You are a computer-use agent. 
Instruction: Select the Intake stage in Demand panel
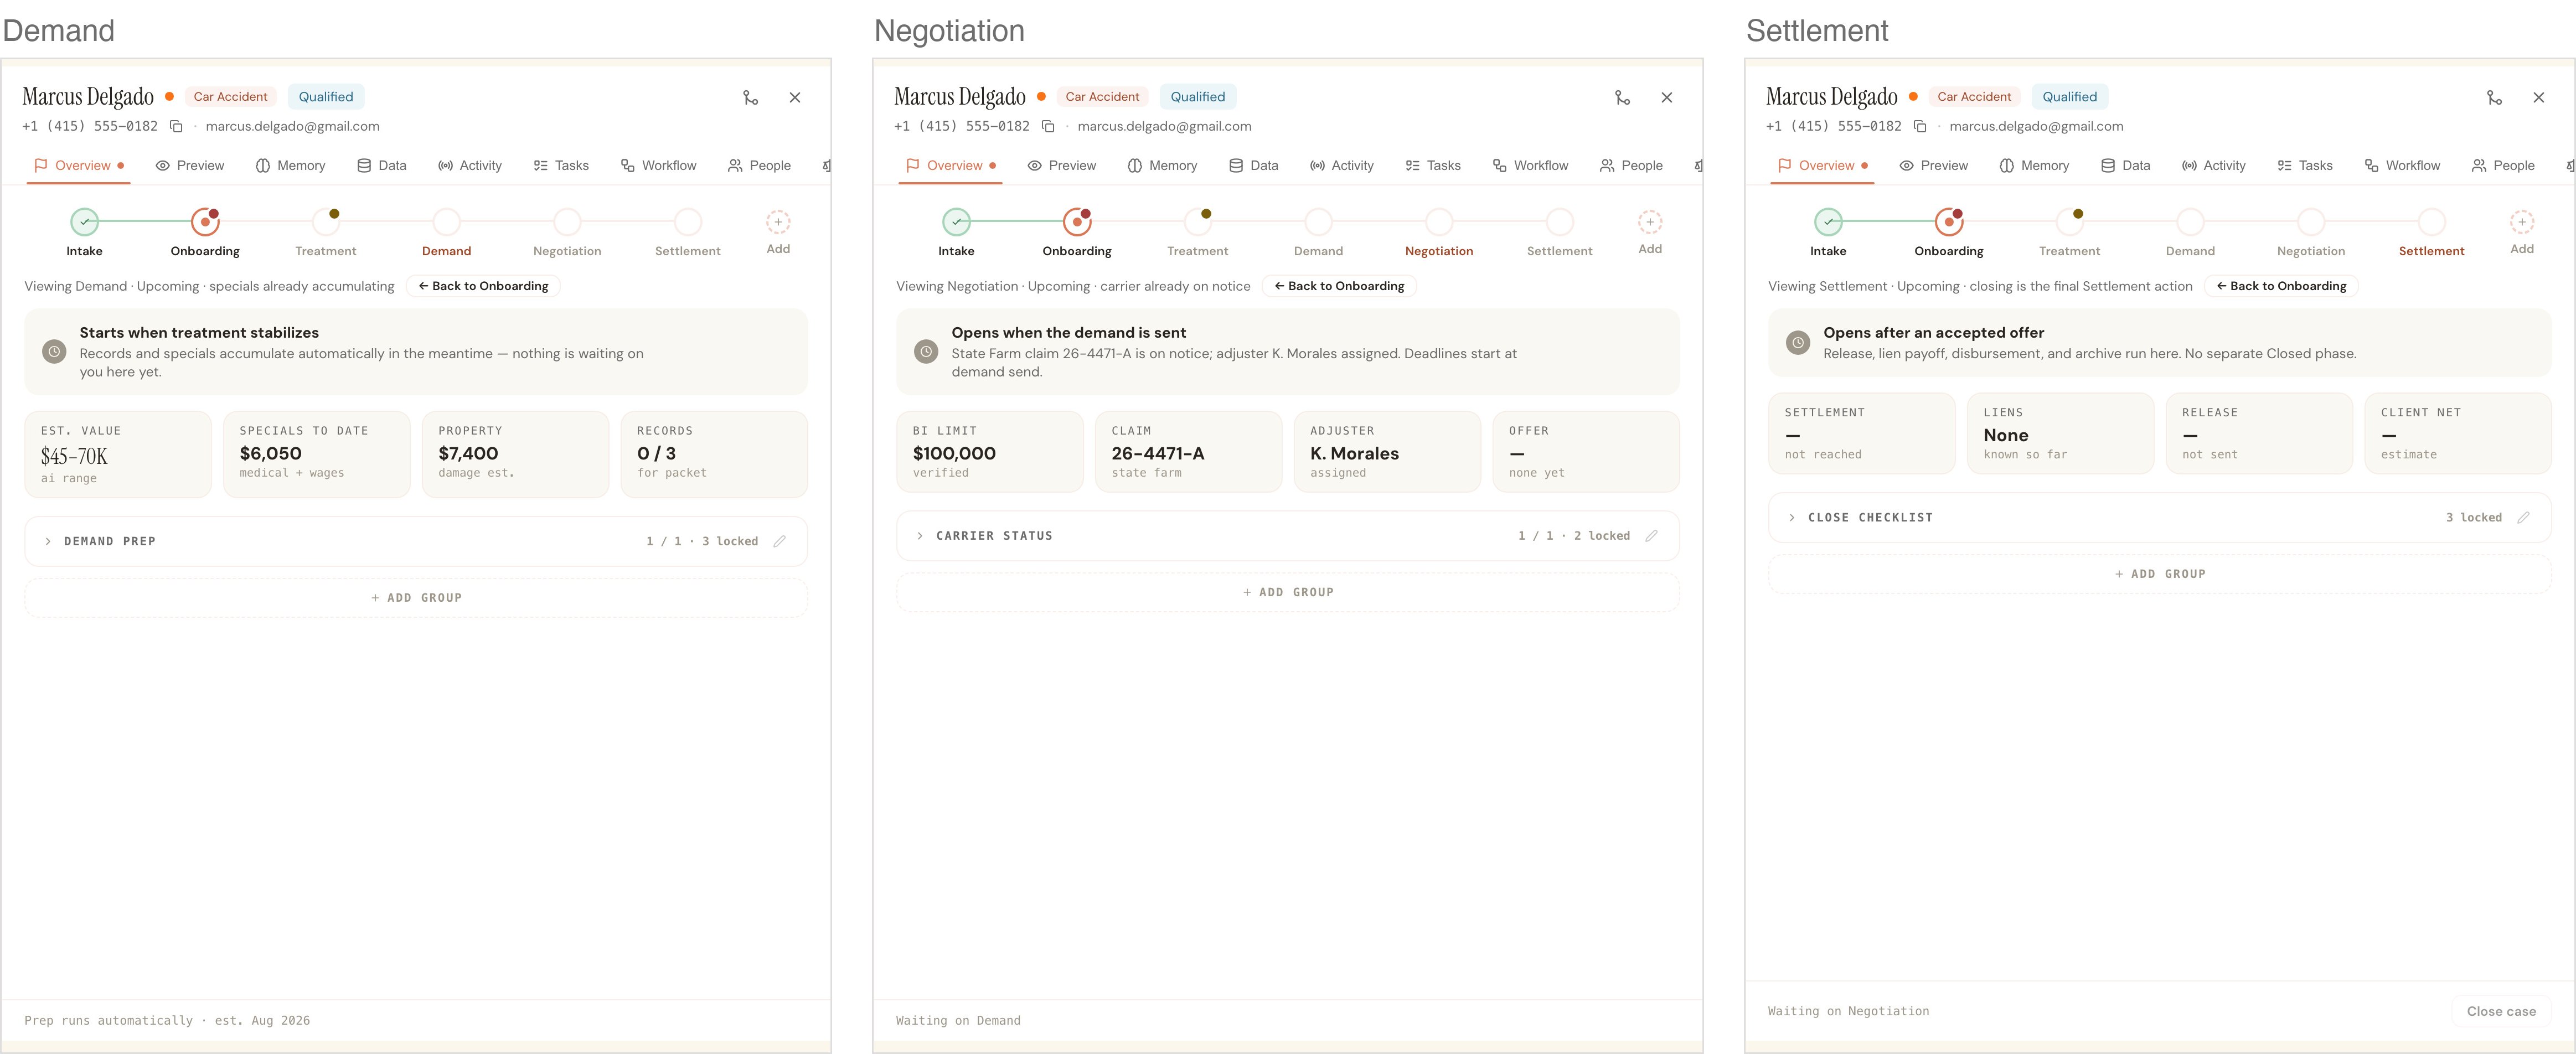[x=84, y=222]
